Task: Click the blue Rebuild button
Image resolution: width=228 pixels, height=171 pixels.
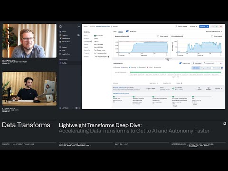Action: tap(203, 26)
